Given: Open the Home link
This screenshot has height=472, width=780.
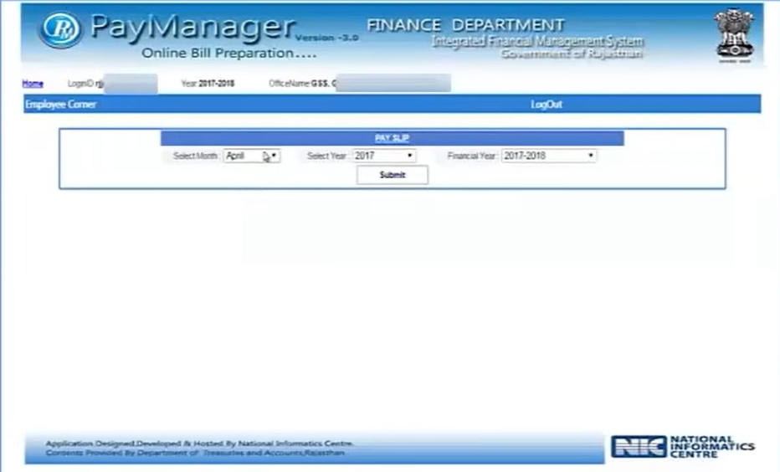Looking at the screenshot, I should click(33, 84).
